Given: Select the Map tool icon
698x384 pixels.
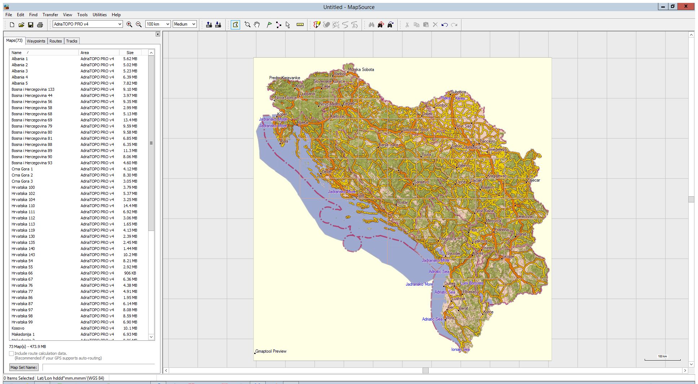Looking at the screenshot, I should click(235, 24).
